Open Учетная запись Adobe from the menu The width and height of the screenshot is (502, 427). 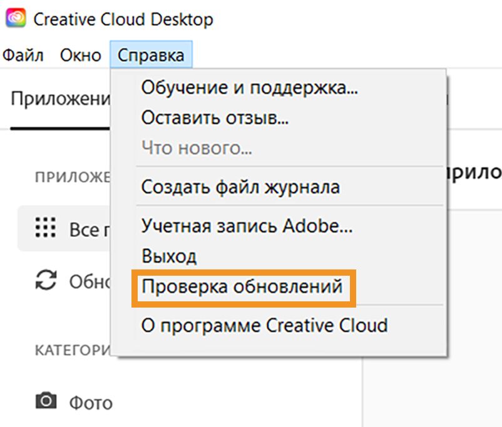point(247,224)
